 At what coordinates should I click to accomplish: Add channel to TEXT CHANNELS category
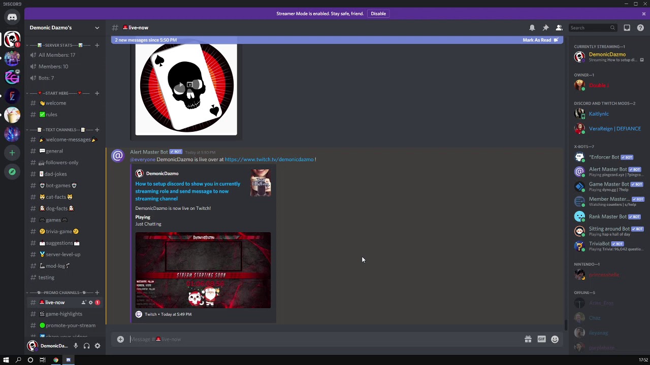pos(97,130)
